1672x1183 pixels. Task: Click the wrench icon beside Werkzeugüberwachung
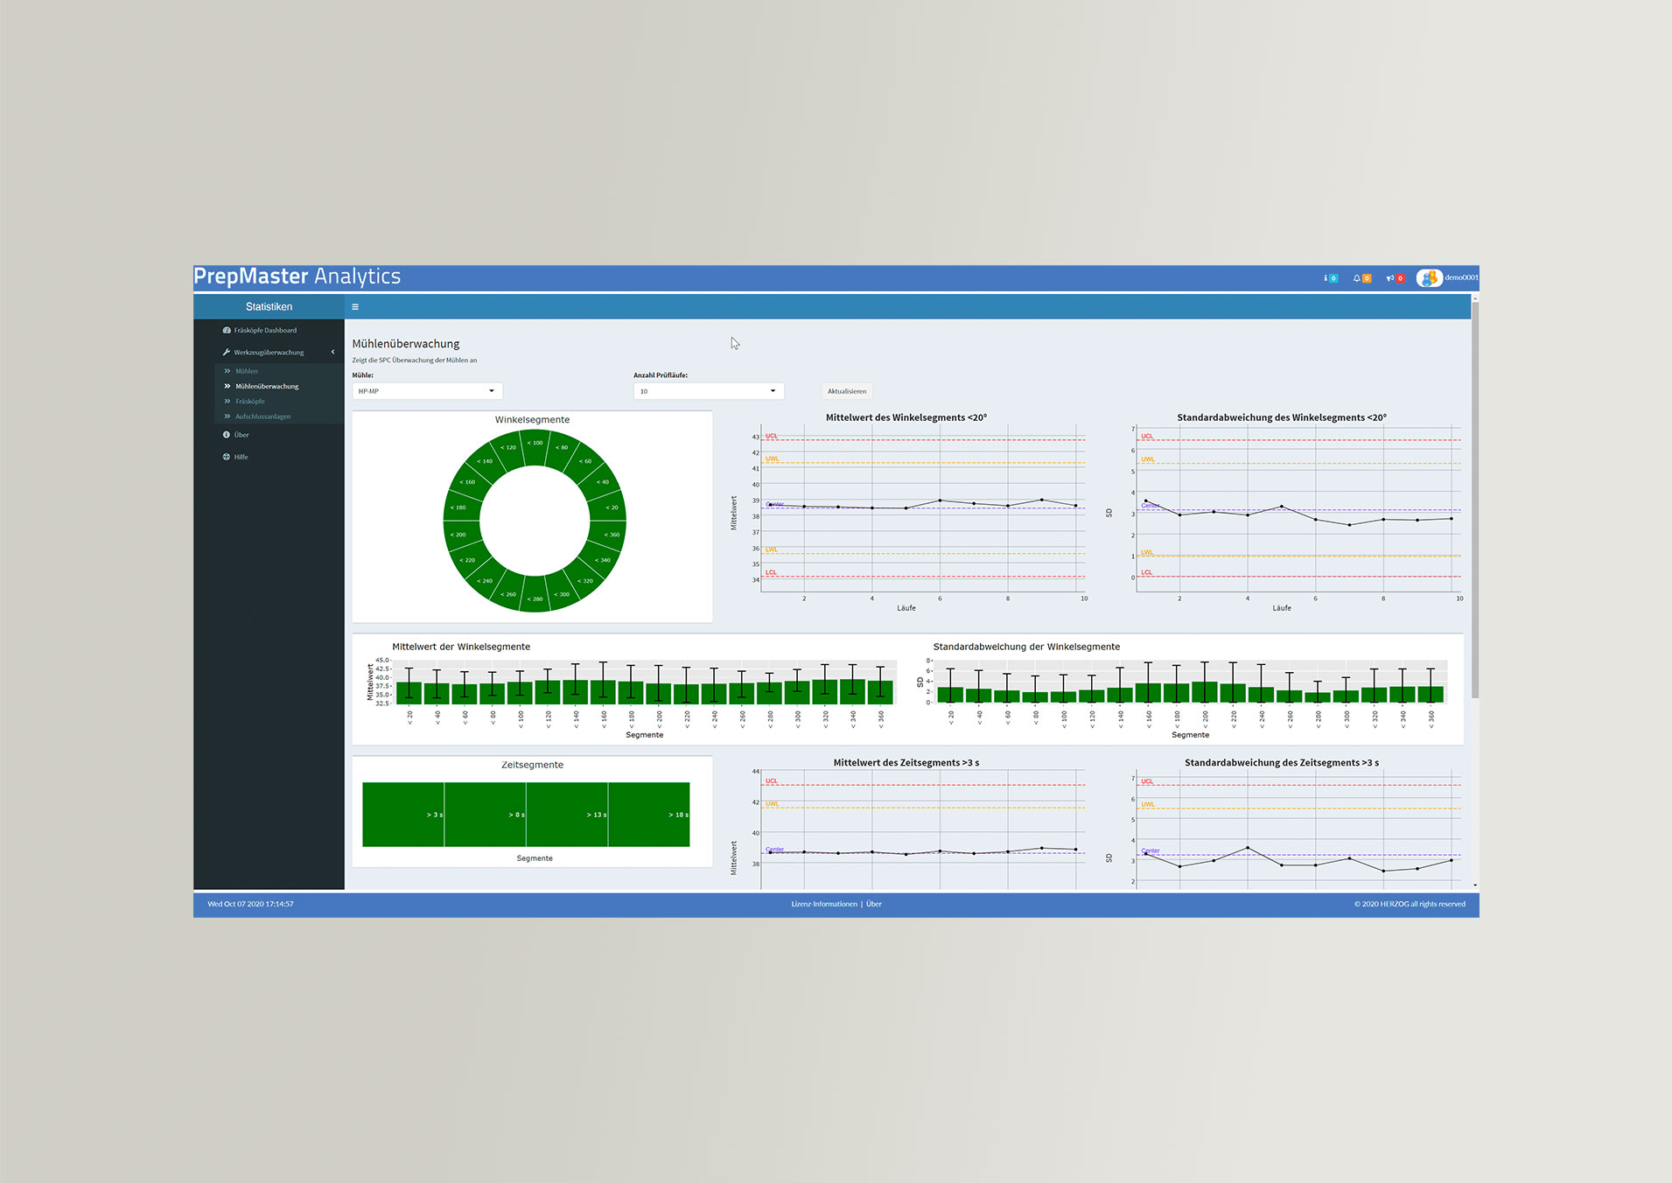click(x=227, y=353)
